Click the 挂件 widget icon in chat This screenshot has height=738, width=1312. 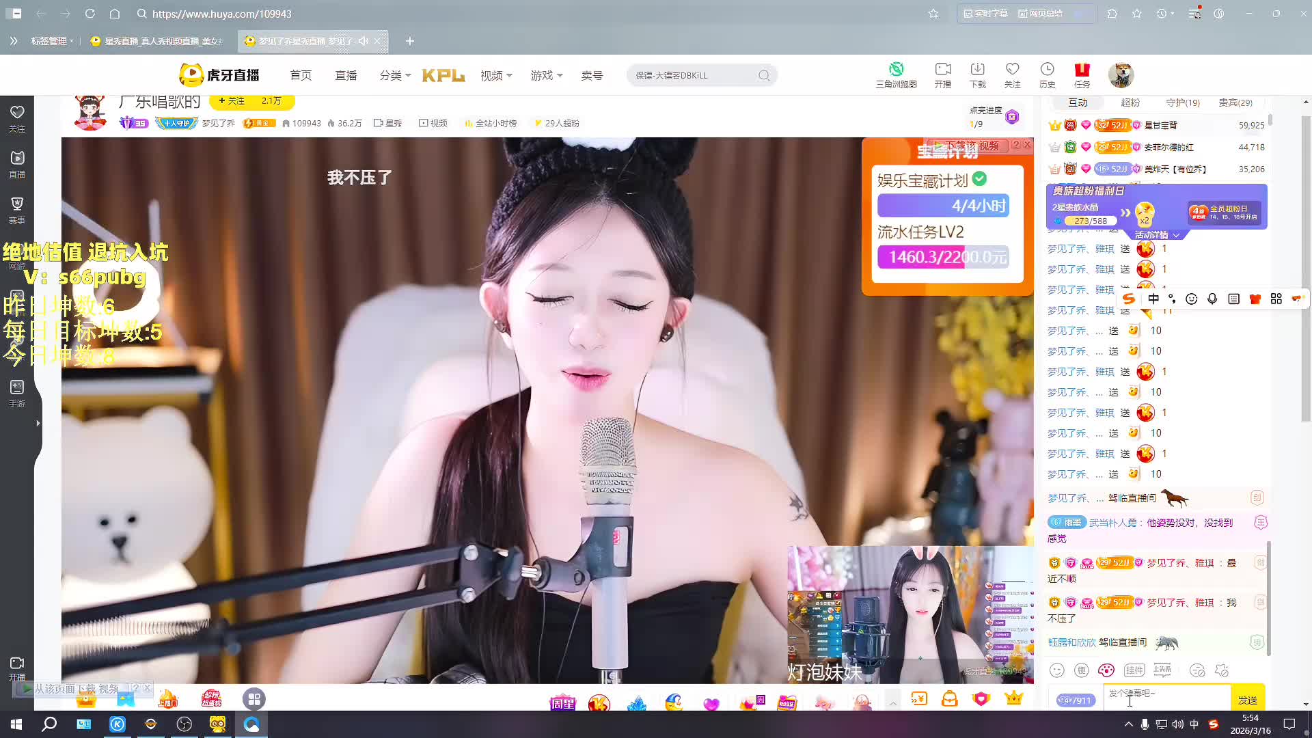1134,670
